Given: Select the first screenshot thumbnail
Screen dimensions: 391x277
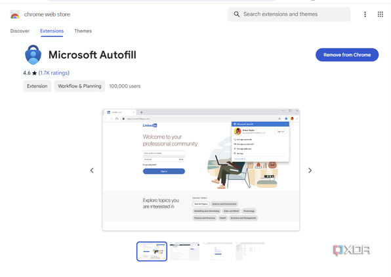Looking at the screenshot, I should [152, 251].
